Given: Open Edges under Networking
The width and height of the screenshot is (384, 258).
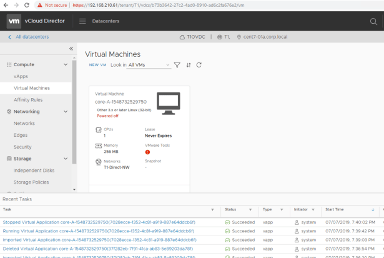Looking at the screenshot, I should [21, 135].
